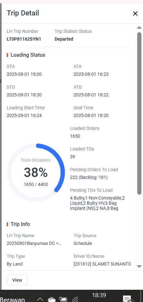This screenshot has width=143, height=302.
Task: Click the View button
Action: pyautogui.click(x=17, y=280)
